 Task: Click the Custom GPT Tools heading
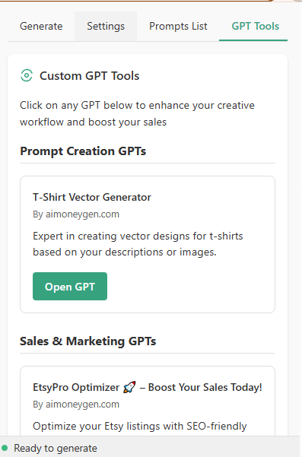click(x=90, y=76)
